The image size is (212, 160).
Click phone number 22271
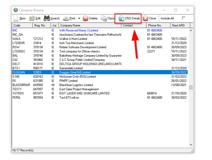click(x=151, y=51)
